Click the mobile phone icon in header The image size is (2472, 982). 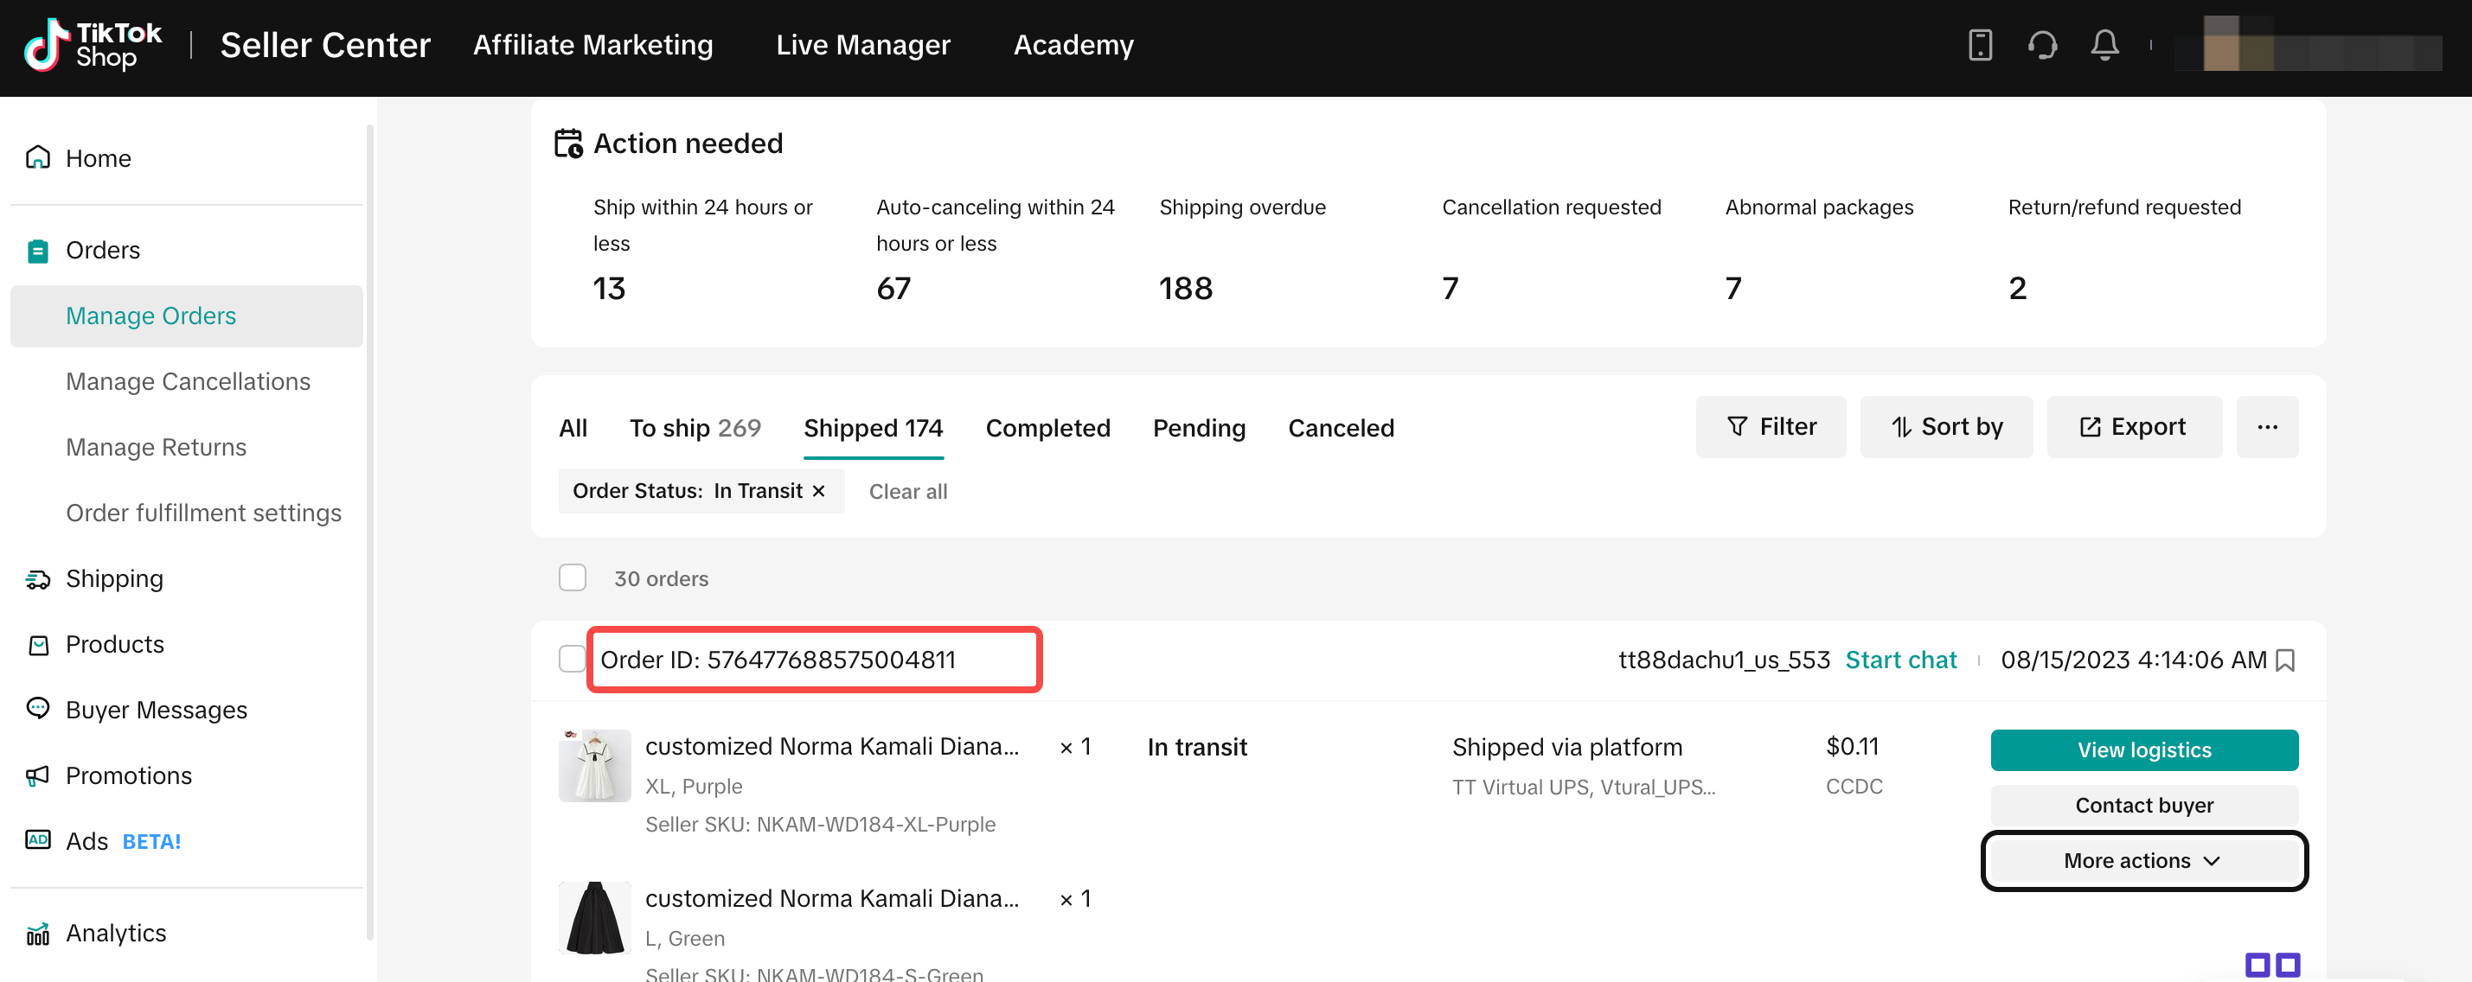(x=1980, y=45)
